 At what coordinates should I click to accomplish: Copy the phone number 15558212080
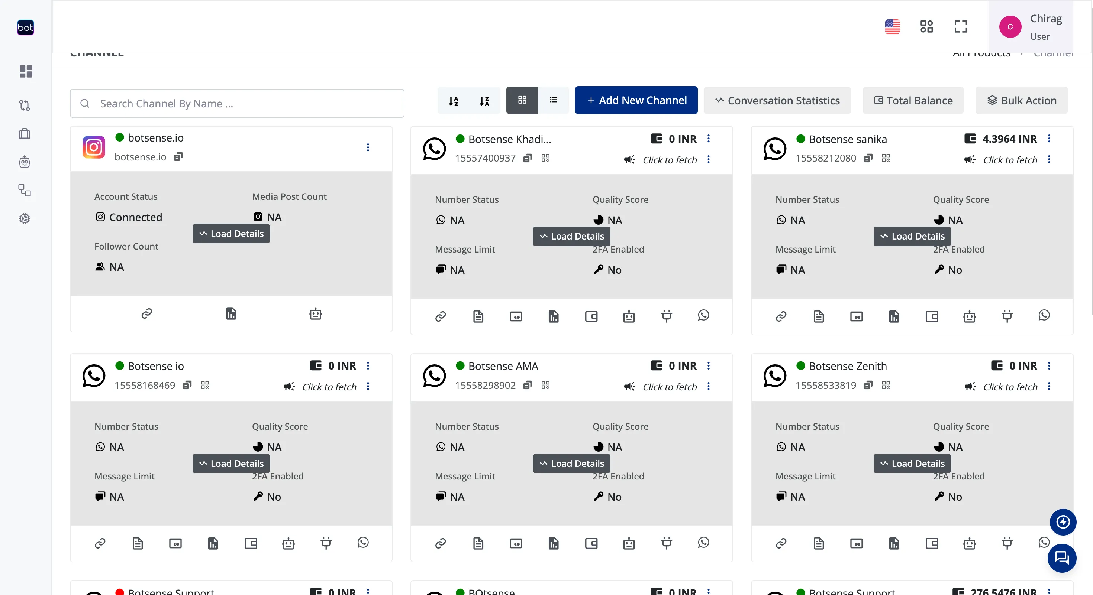click(x=868, y=157)
